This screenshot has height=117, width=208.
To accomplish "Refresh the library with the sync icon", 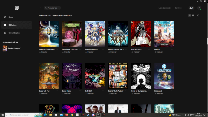I will coord(198,16).
